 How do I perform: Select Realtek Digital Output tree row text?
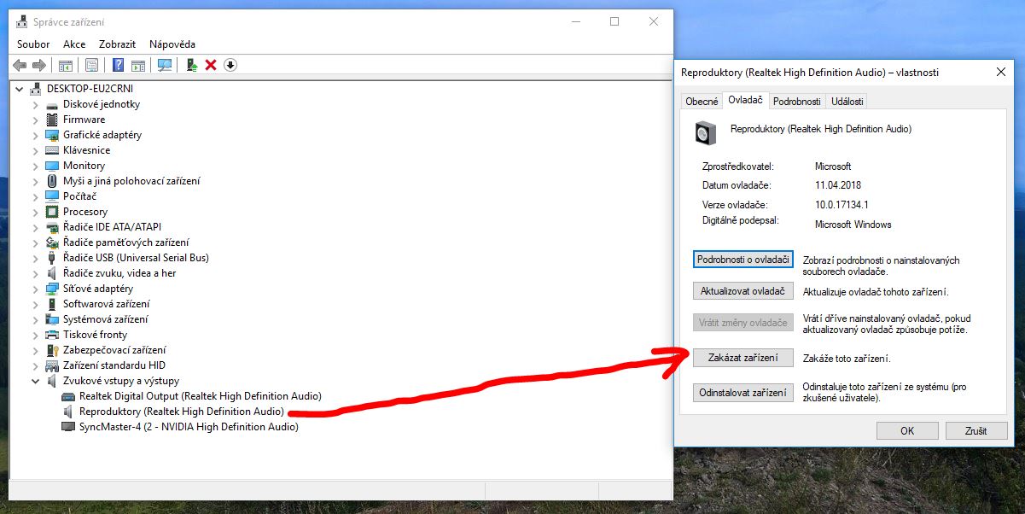tap(201, 396)
